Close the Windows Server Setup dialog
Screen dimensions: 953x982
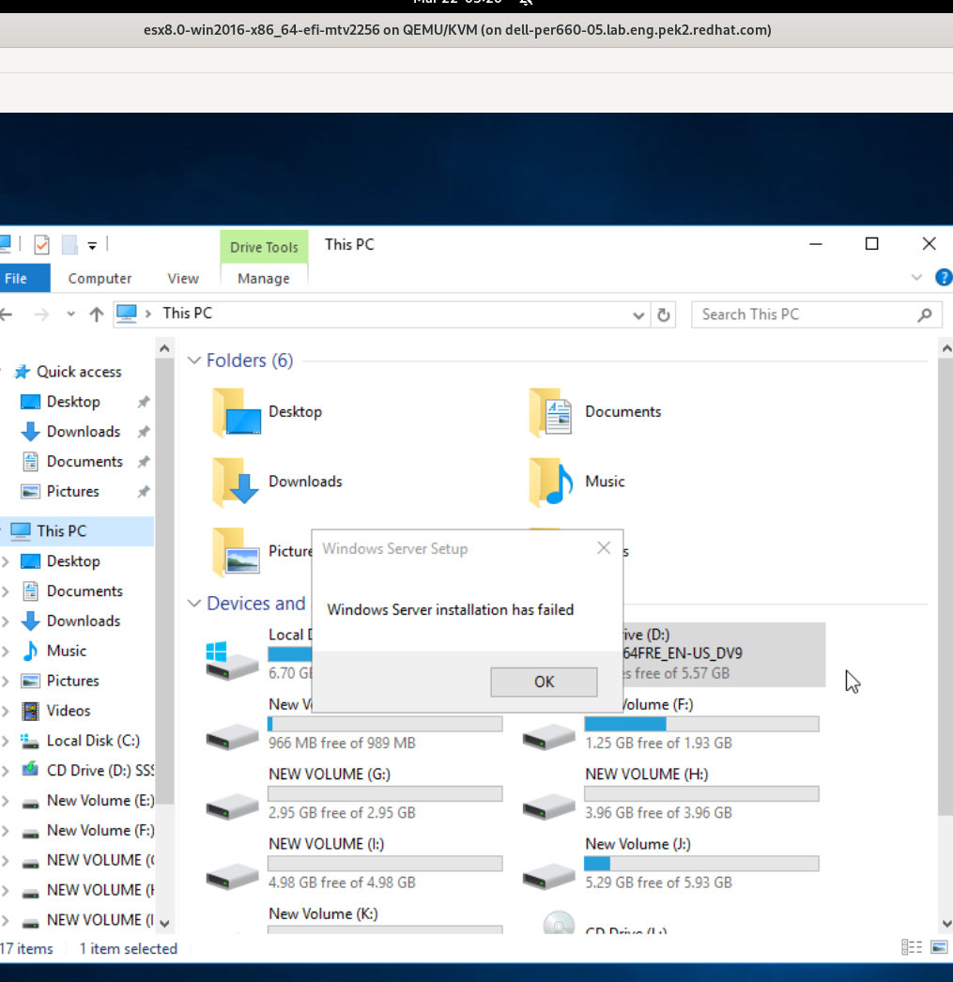pyautogui.click(x=604, y=548)
